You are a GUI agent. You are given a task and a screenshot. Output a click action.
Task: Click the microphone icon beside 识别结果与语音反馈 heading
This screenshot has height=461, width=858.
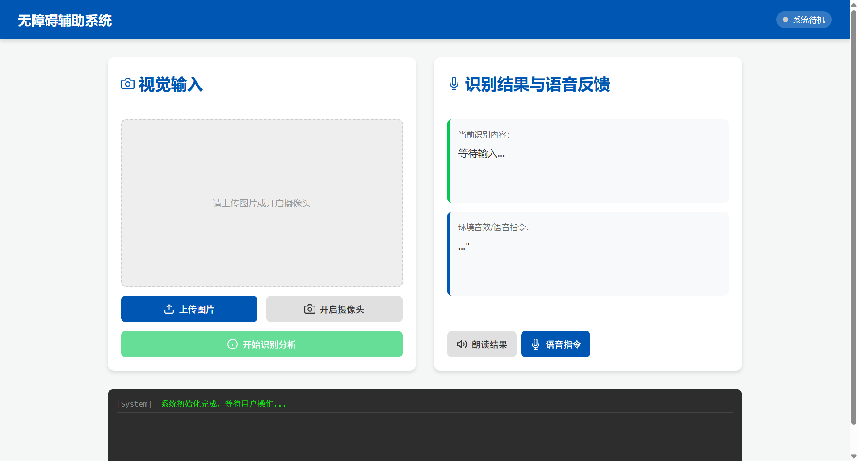[453, 84]
